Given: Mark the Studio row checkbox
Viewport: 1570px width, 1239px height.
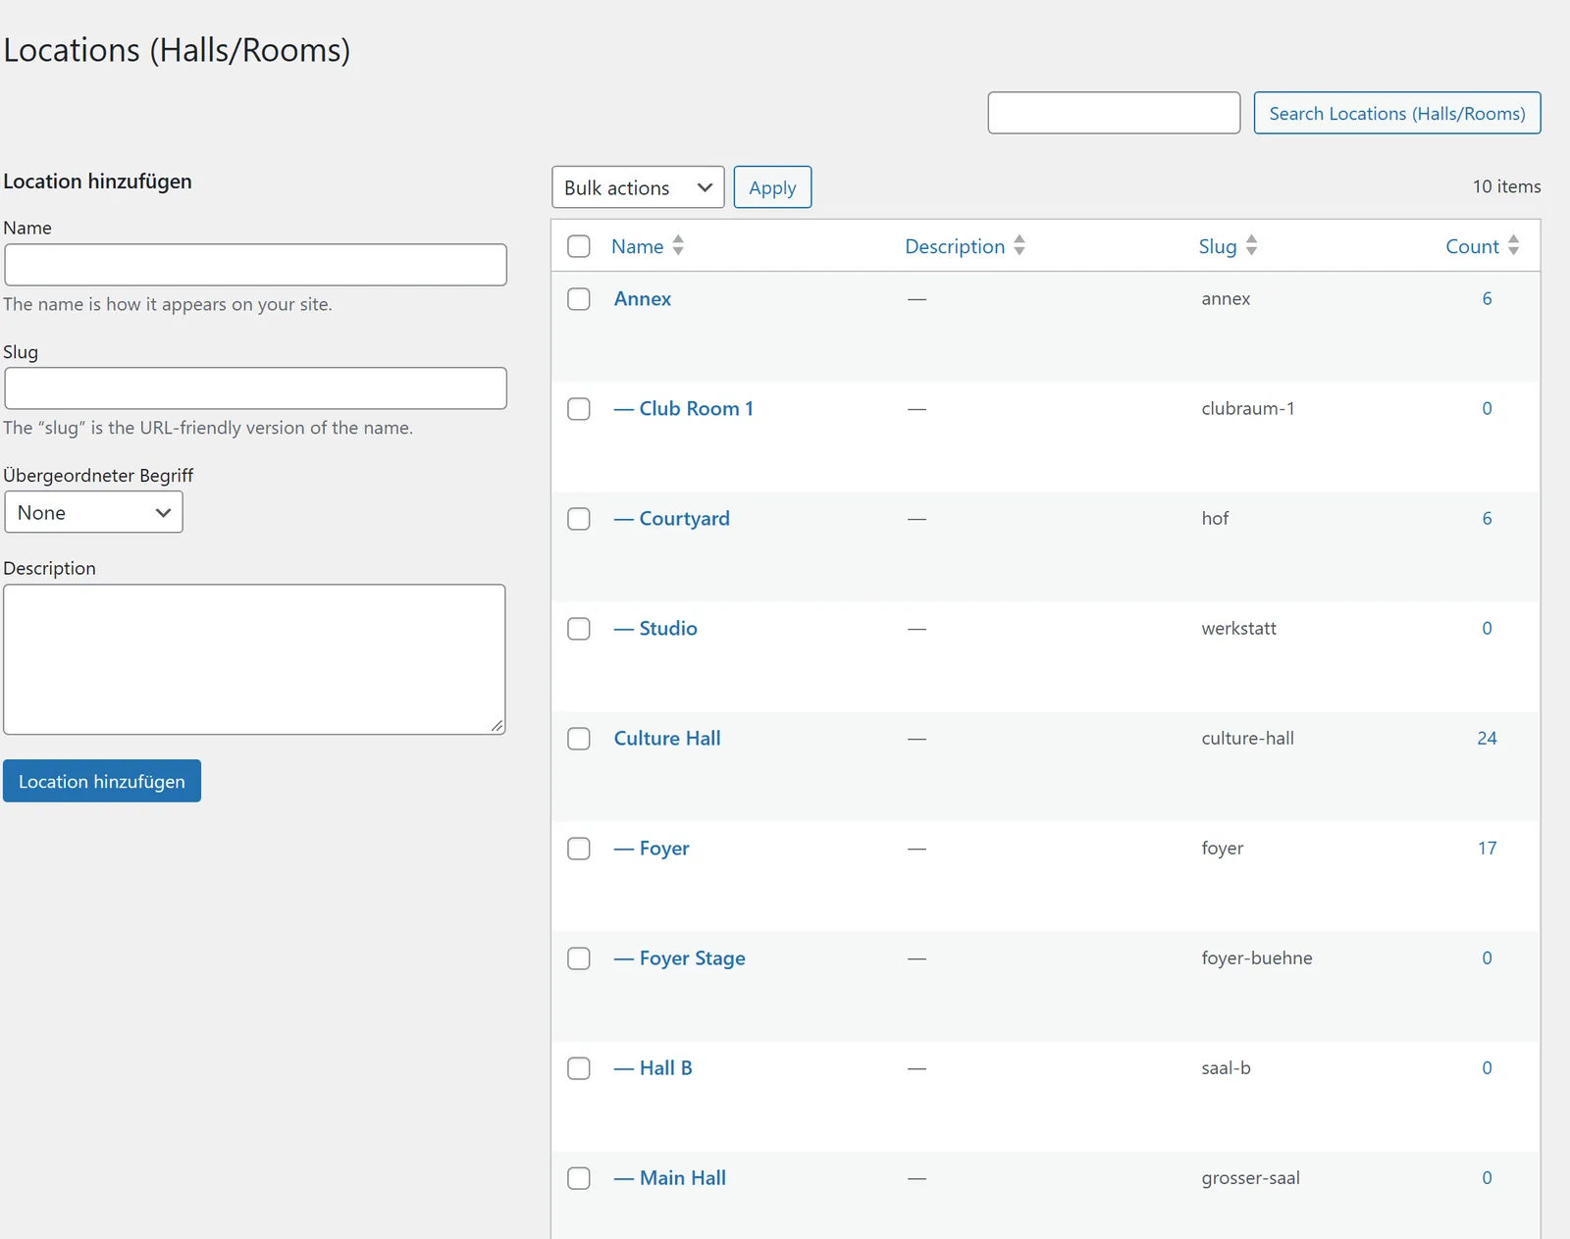Looking at the screenshot, I should coord(579,629).
